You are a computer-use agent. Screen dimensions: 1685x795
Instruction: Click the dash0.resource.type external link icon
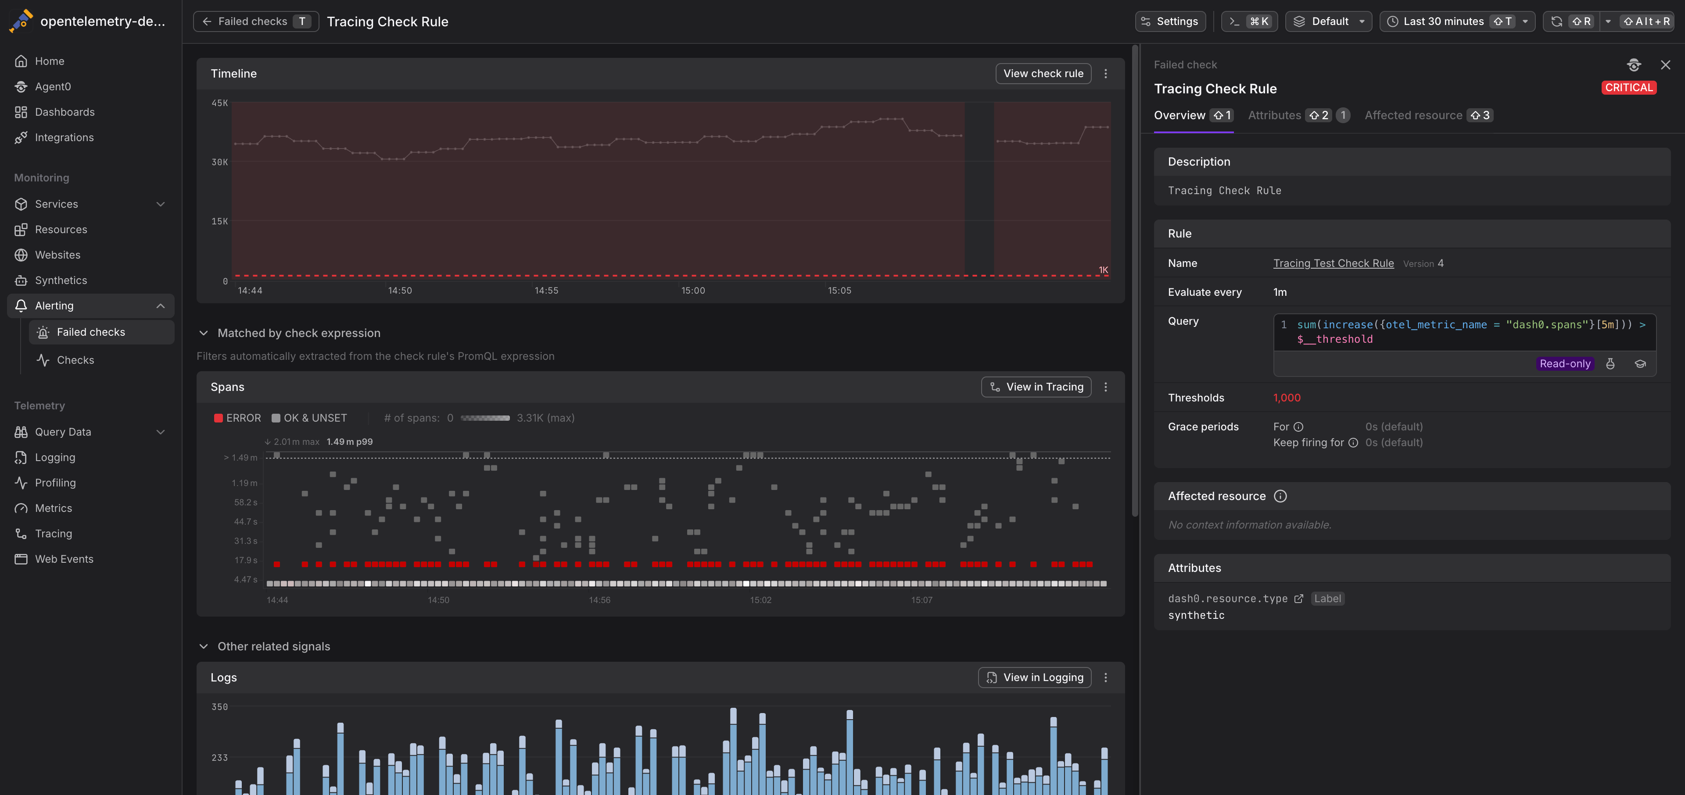(x=1298, y=598)
